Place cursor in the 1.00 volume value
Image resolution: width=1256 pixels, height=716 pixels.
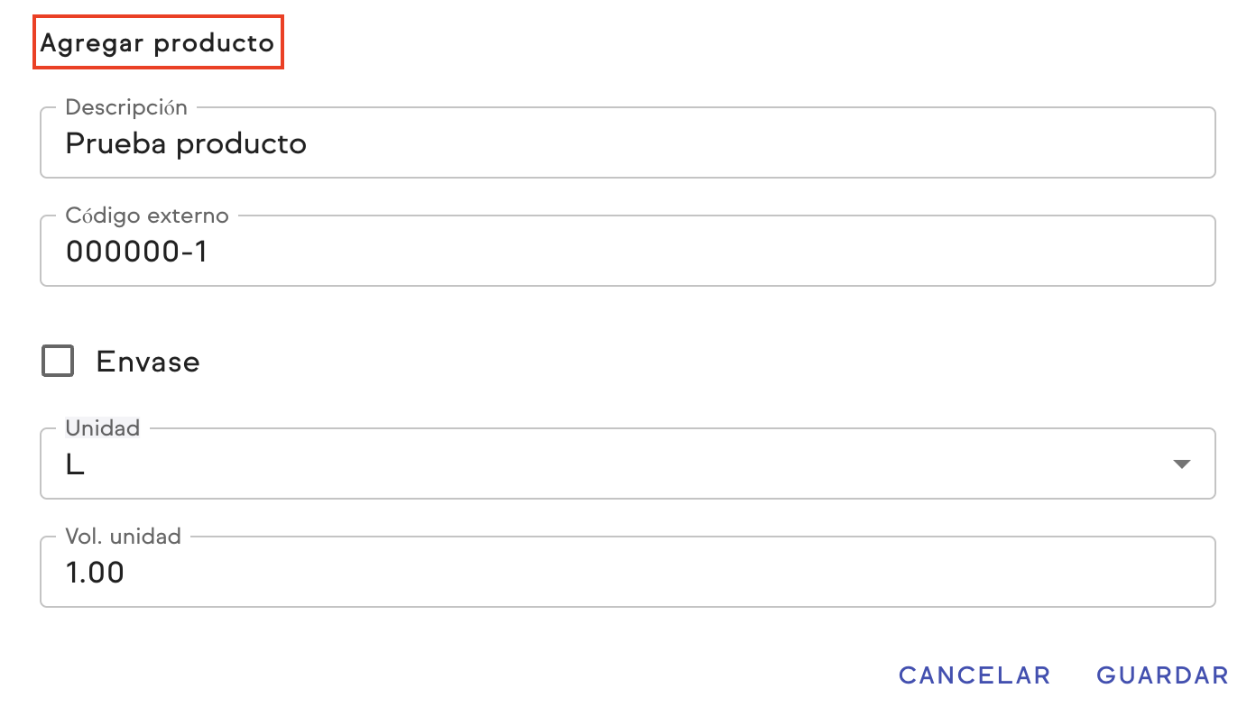(95, 573)
